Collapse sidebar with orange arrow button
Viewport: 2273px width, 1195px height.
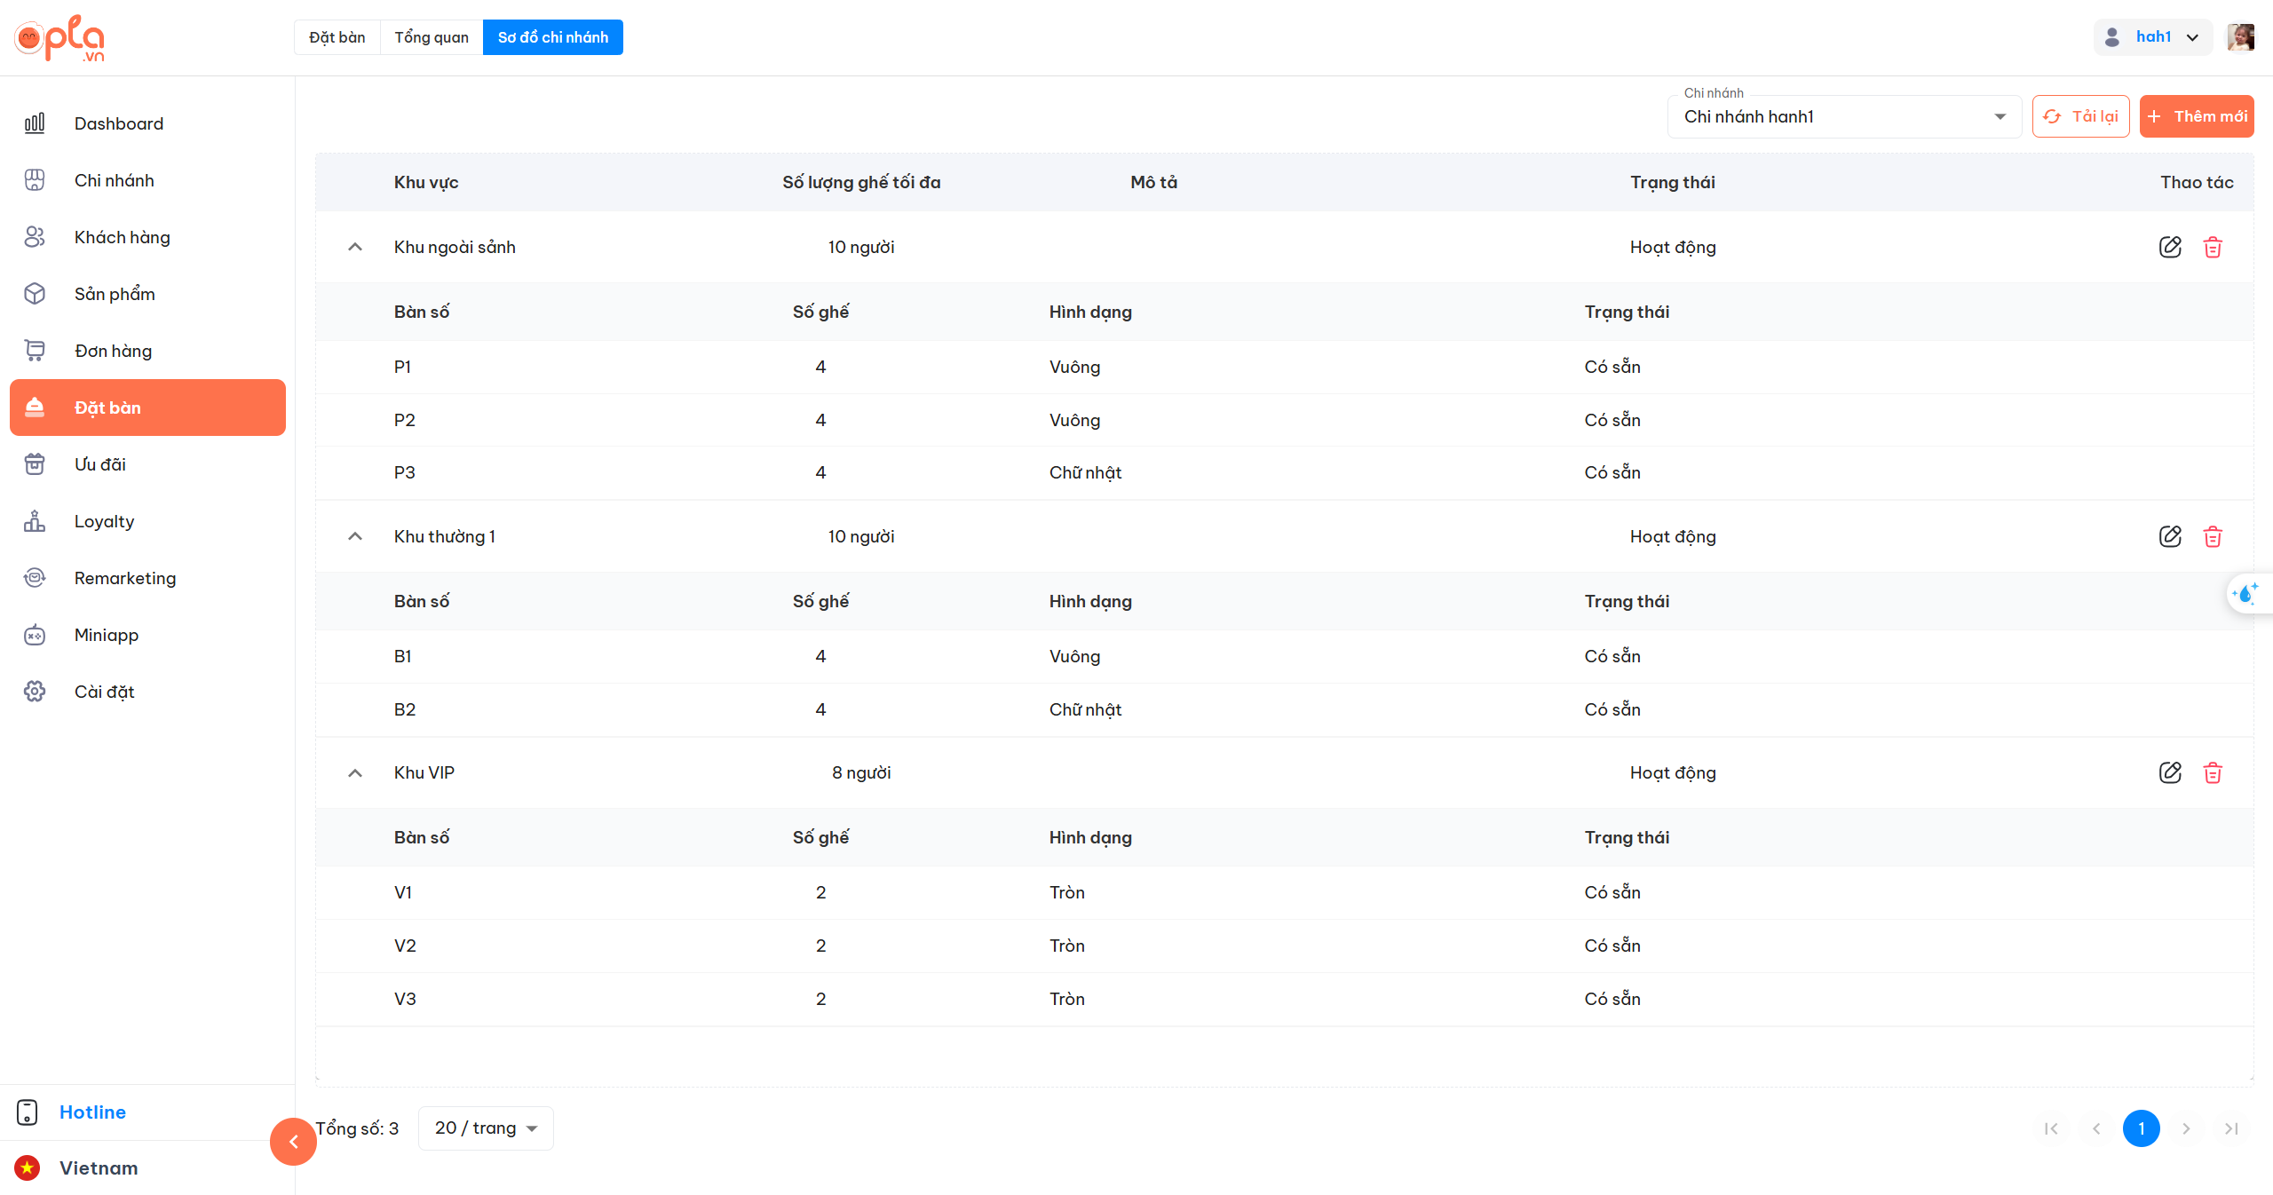[293, 1142]
